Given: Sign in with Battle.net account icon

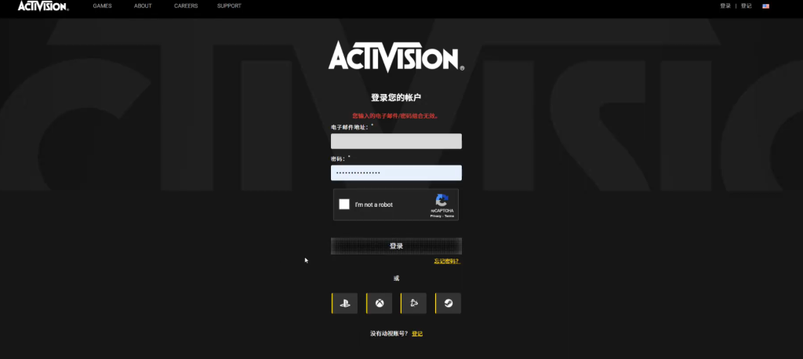Looking at the screenshot, I should [x=414, y=303].
